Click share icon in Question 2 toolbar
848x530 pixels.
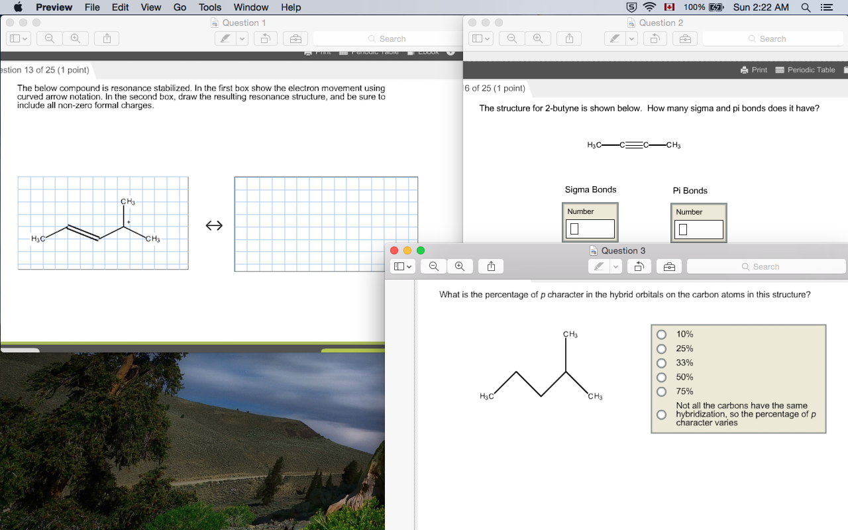(569, 38)
